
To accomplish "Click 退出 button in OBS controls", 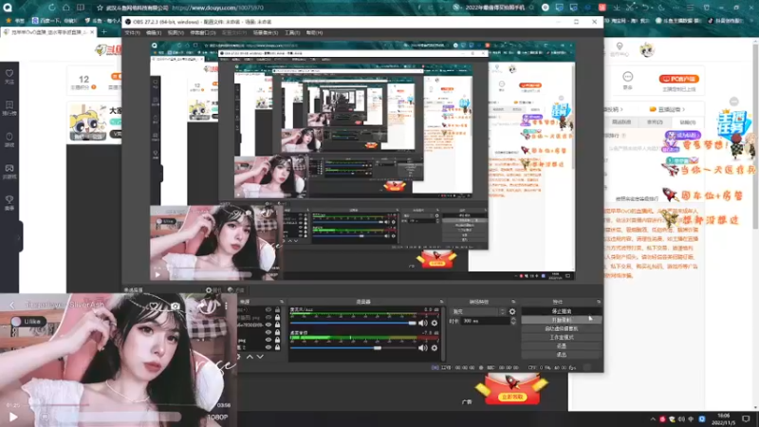I will click(x=562, y=355).
